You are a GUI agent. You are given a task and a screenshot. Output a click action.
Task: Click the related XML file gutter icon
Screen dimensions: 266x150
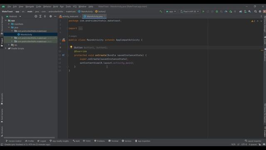[64, 40]
